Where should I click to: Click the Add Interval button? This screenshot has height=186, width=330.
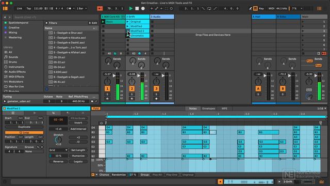[x=78, y=129]
